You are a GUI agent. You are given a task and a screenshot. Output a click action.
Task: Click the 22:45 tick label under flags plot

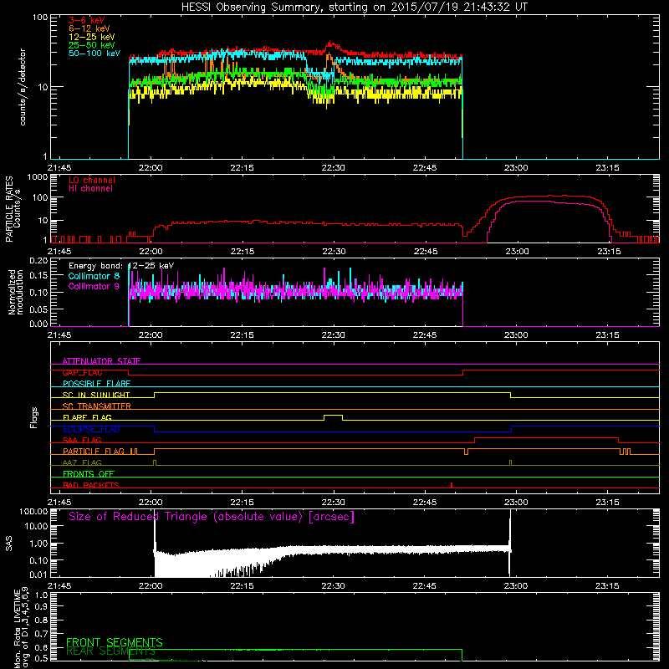(425, 503)
